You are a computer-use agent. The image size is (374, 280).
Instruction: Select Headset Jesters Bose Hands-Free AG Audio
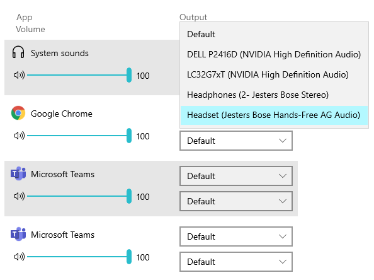coord(274,115)
